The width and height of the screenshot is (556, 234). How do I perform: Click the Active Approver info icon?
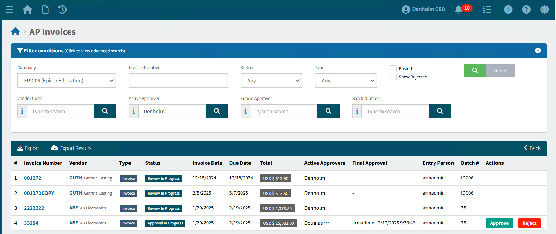point(134,112)
